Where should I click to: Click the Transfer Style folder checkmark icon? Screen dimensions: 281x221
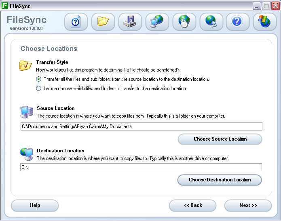[x=26, y=65]
